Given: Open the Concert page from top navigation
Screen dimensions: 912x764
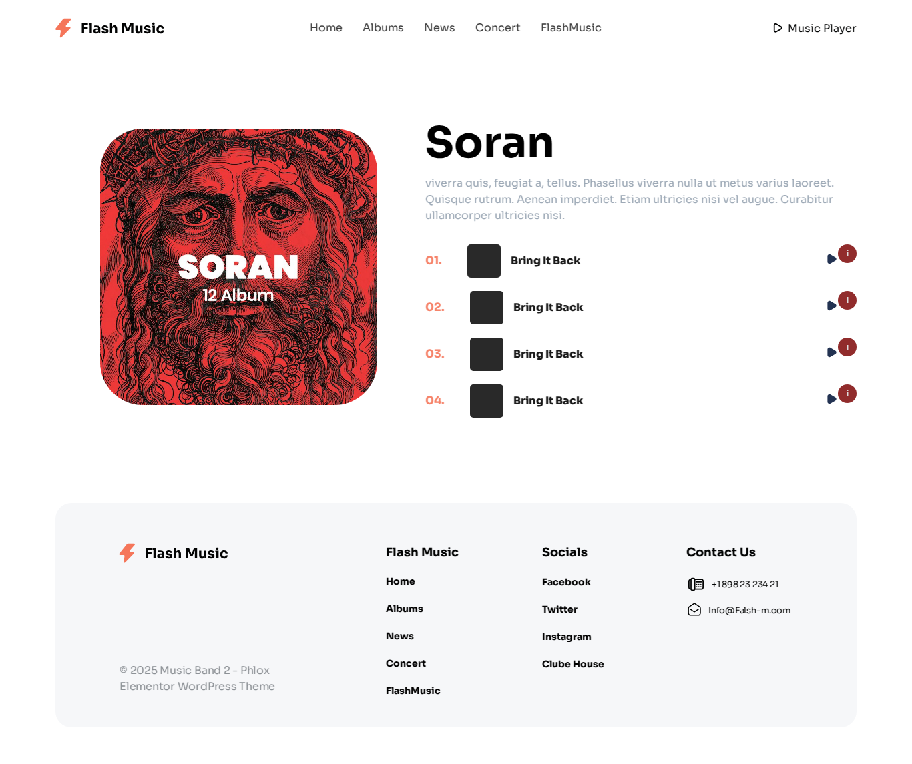Looking at the screenshot, I should click(x=497, y=28).
